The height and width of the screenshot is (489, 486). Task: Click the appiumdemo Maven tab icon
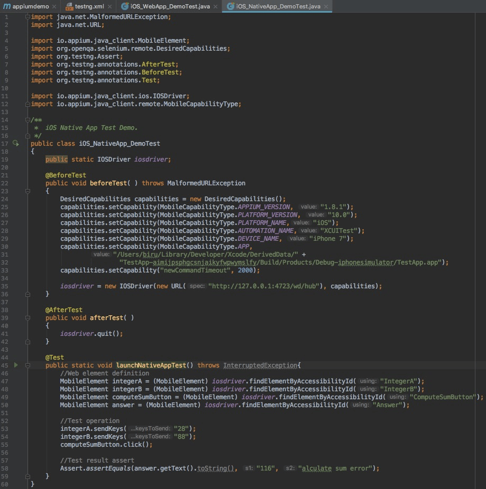coord(7,6)
